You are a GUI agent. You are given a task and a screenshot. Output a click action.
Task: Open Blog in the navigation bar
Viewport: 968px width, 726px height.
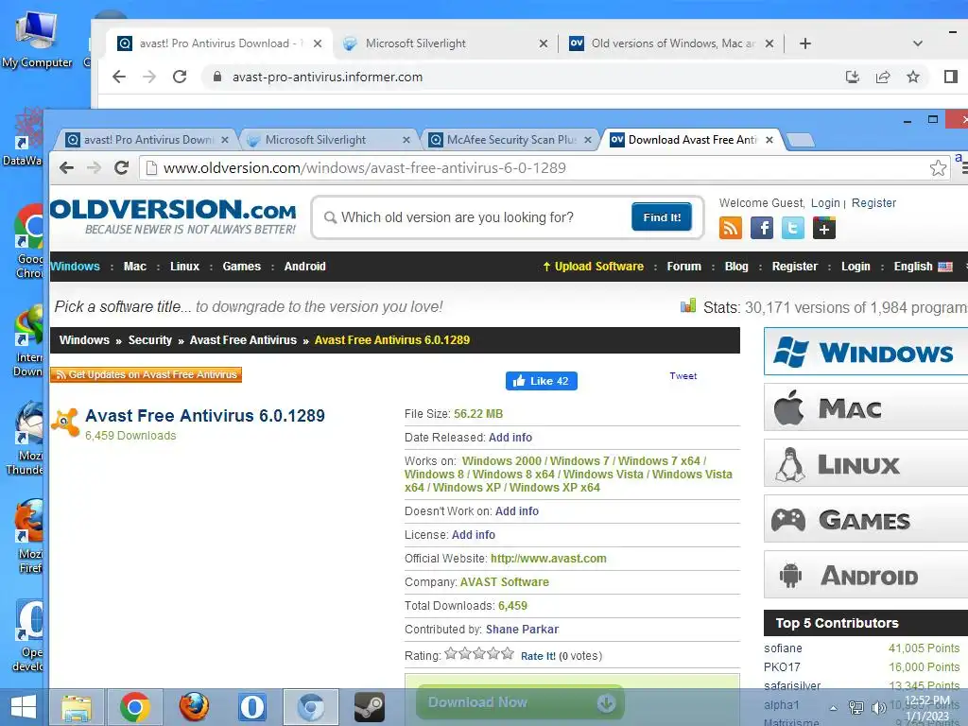[736, 266]
